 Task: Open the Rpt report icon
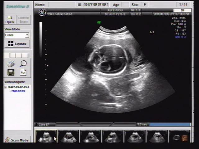coord(23,72)
